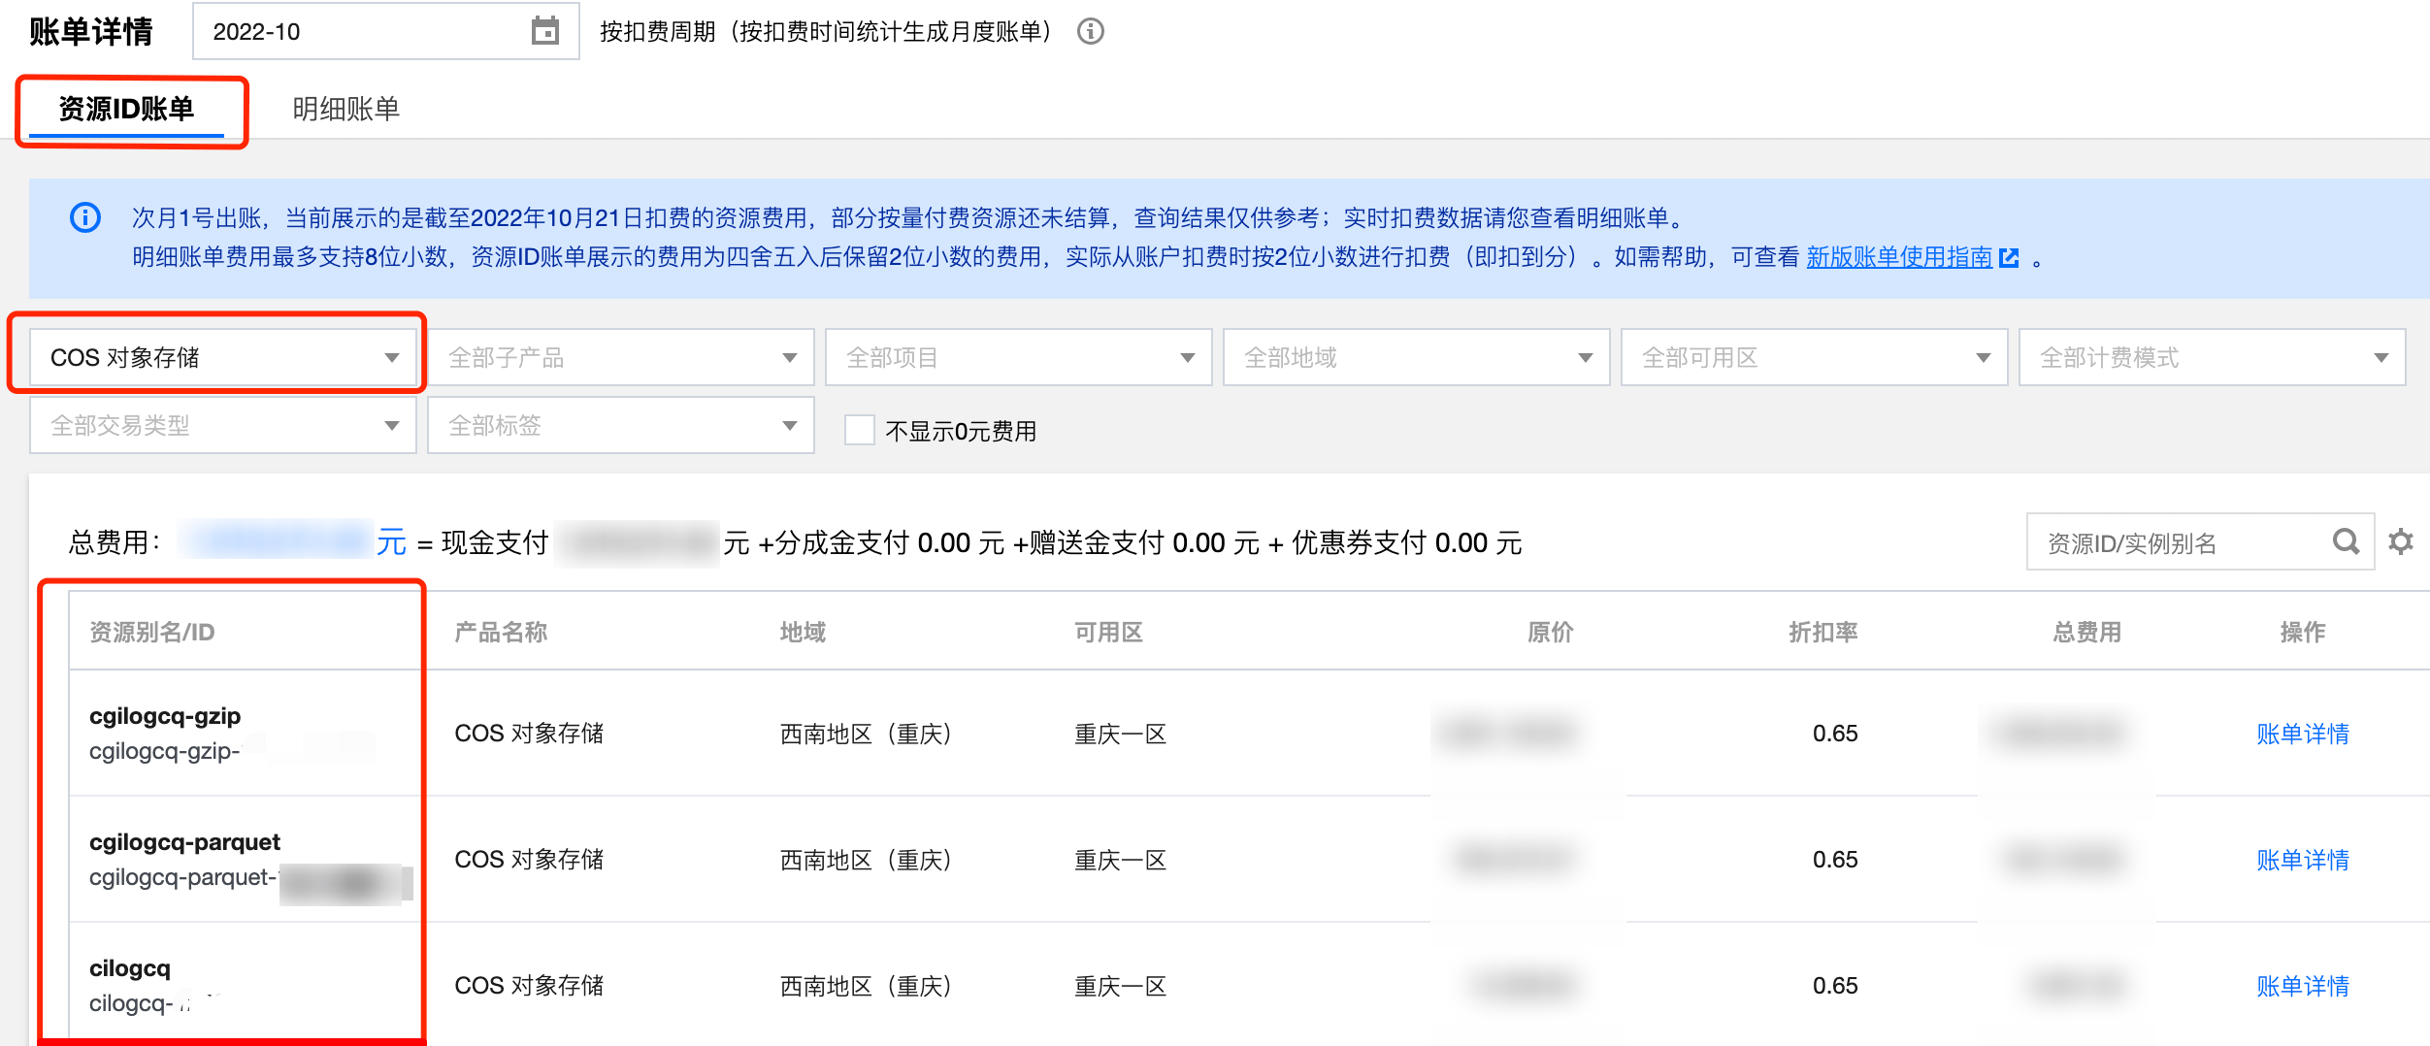The height and width of the screenshot is (1046, 2430).
Task: Click 0.65 discount in cgilogcq-gzip row
Action: (1835, 734)
